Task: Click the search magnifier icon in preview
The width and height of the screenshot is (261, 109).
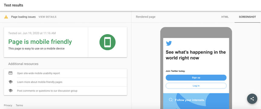Action: tap(171, 100)
